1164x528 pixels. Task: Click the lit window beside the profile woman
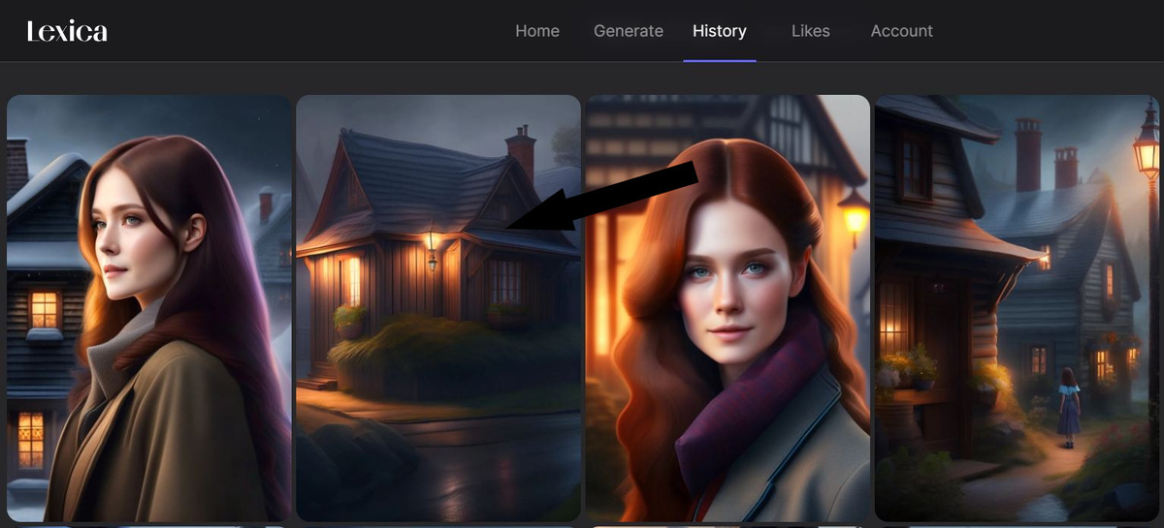[x=44, y=310]
